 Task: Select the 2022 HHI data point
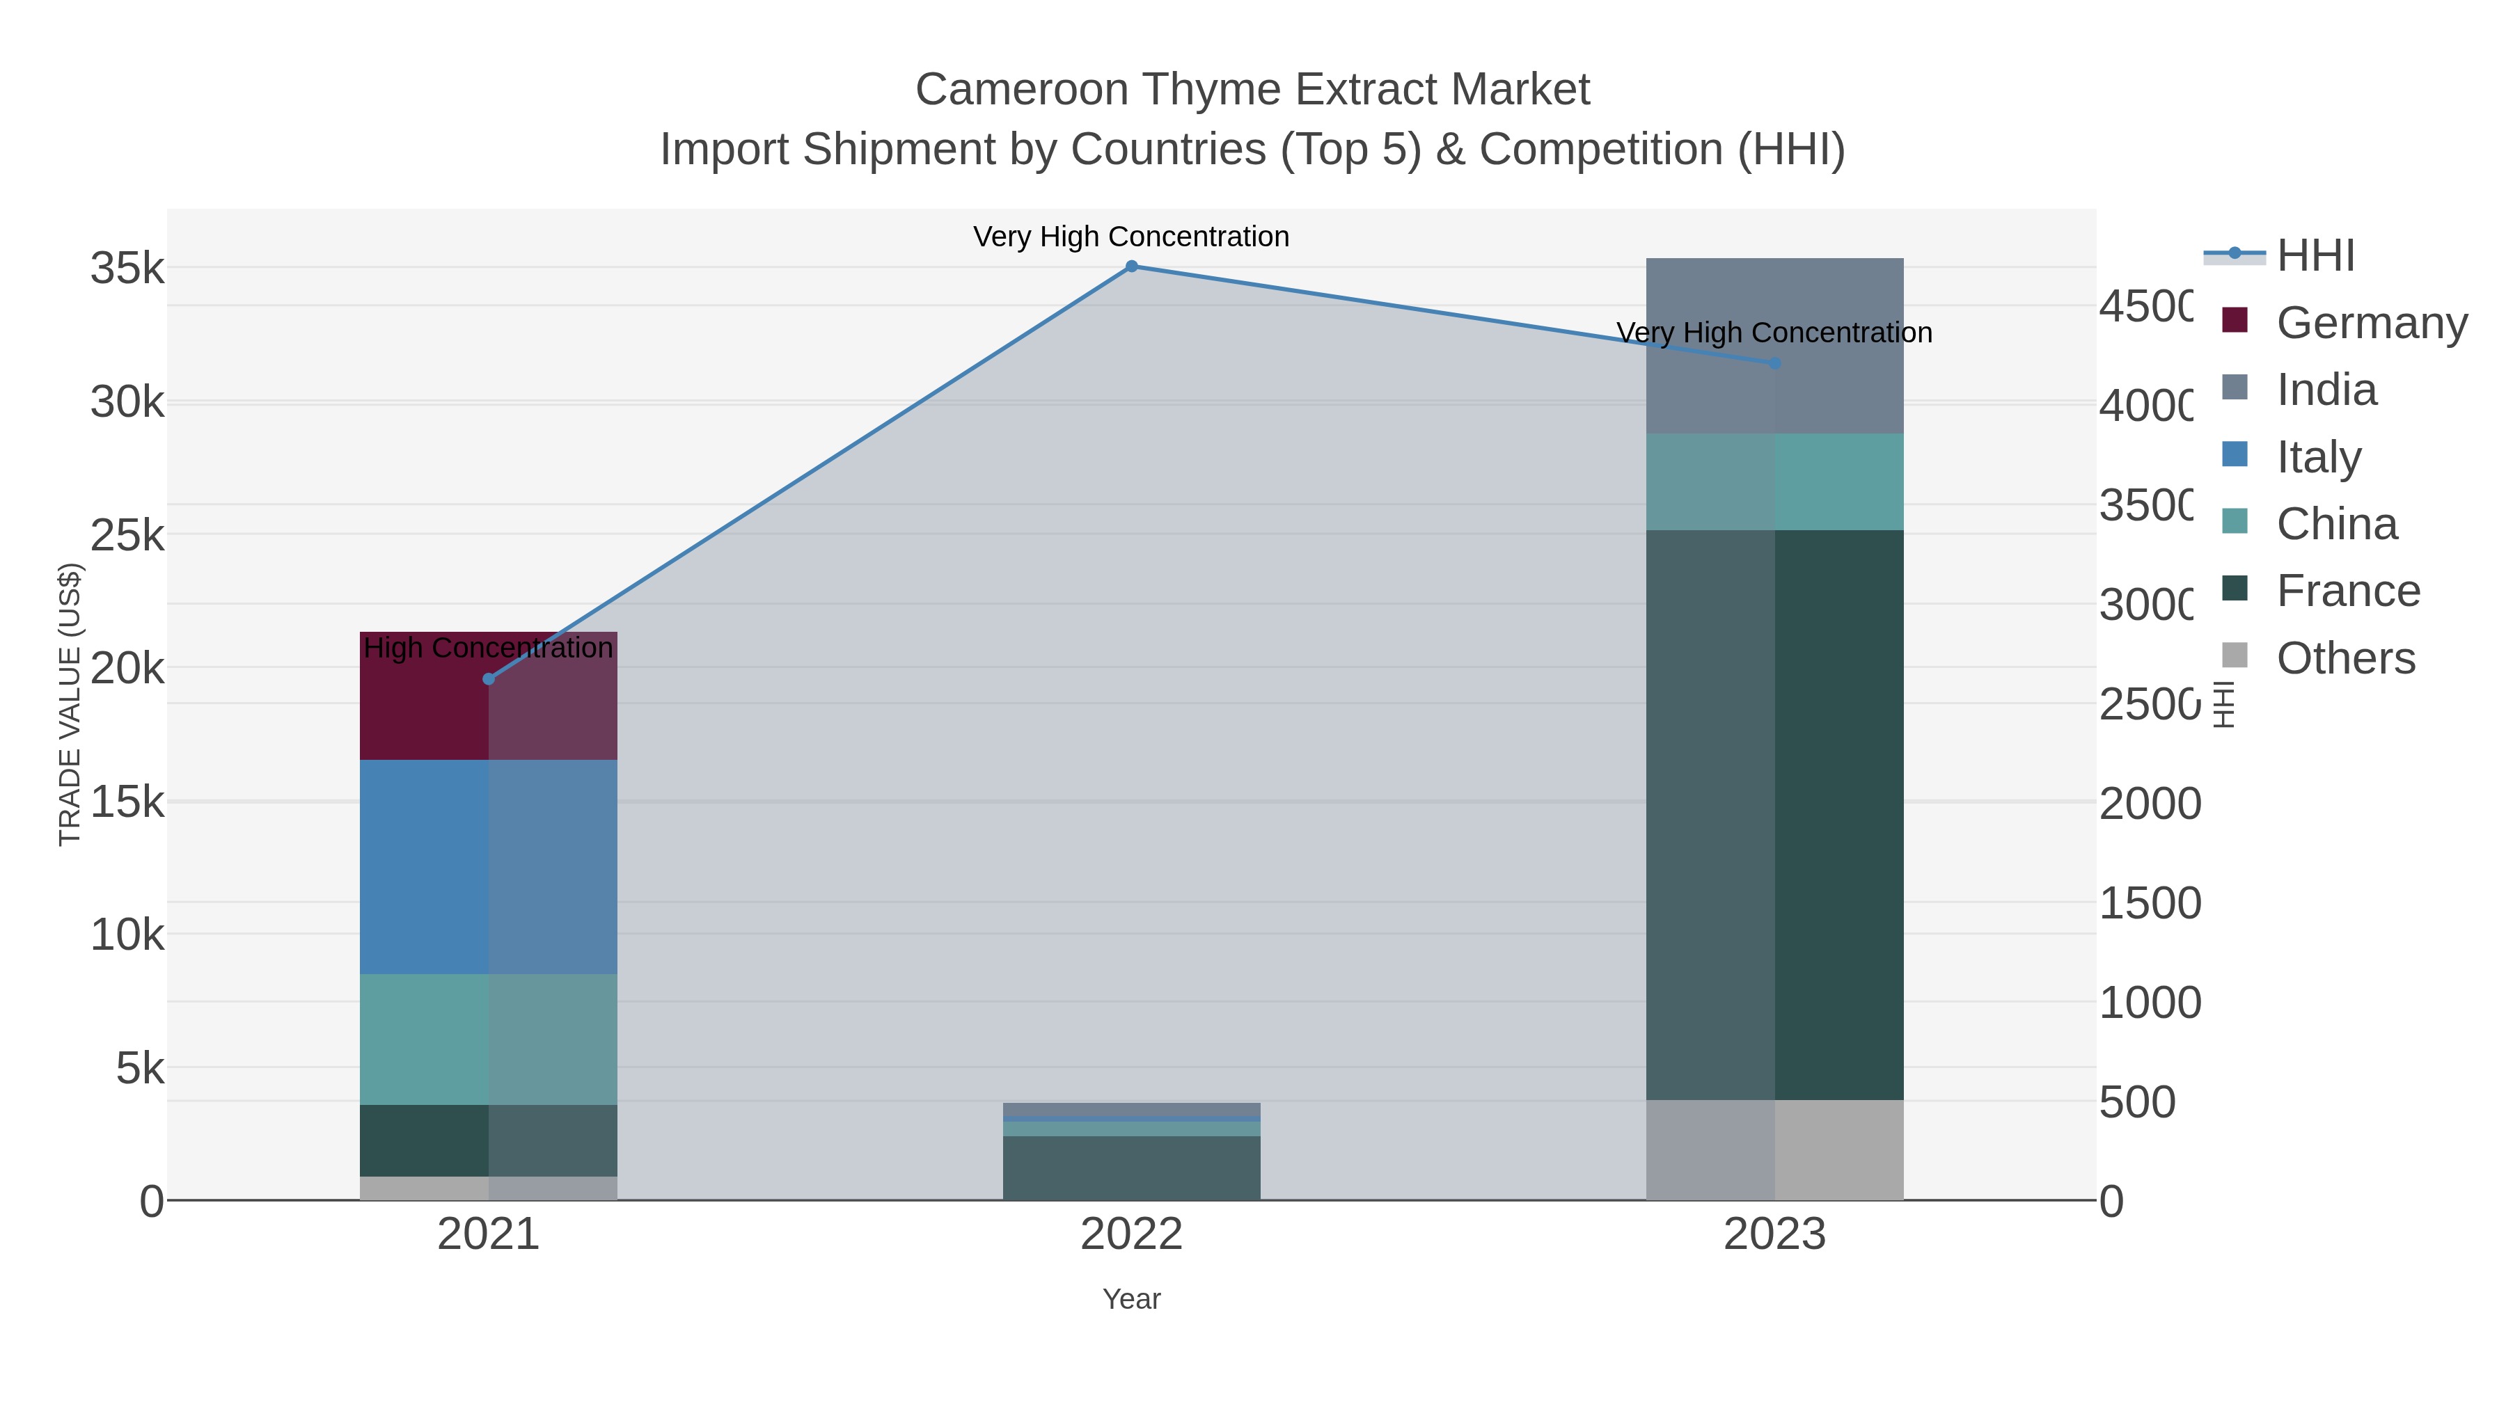point(1131,266)
